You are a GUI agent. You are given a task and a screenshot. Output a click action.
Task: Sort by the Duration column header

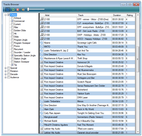click(119, 15)
